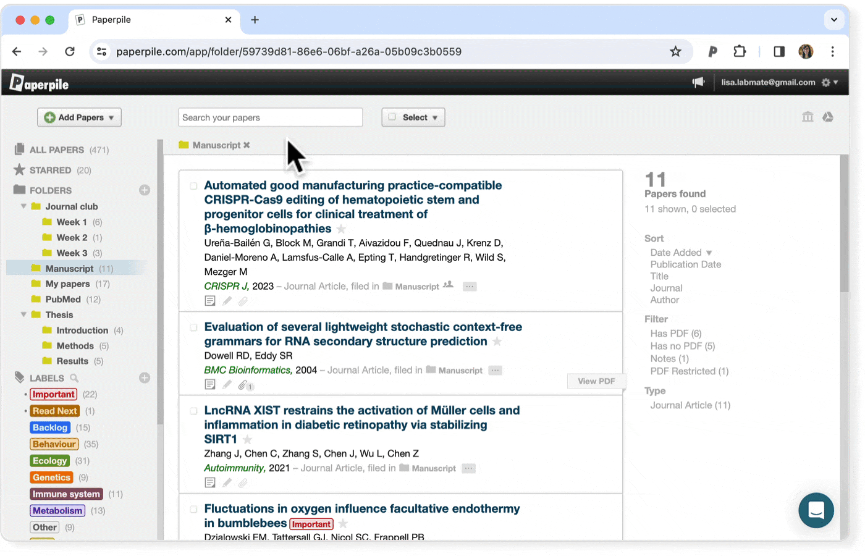Click the pencil edit icon under the XIST paper
The width and height of the screenshot is (865, 556).
pos(227,482)
